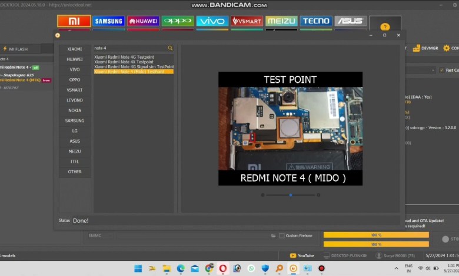The height and width of the screenshot is (276, 459).
Task: Select LG brand in test point sidebar
Action: tap(75, 131)
